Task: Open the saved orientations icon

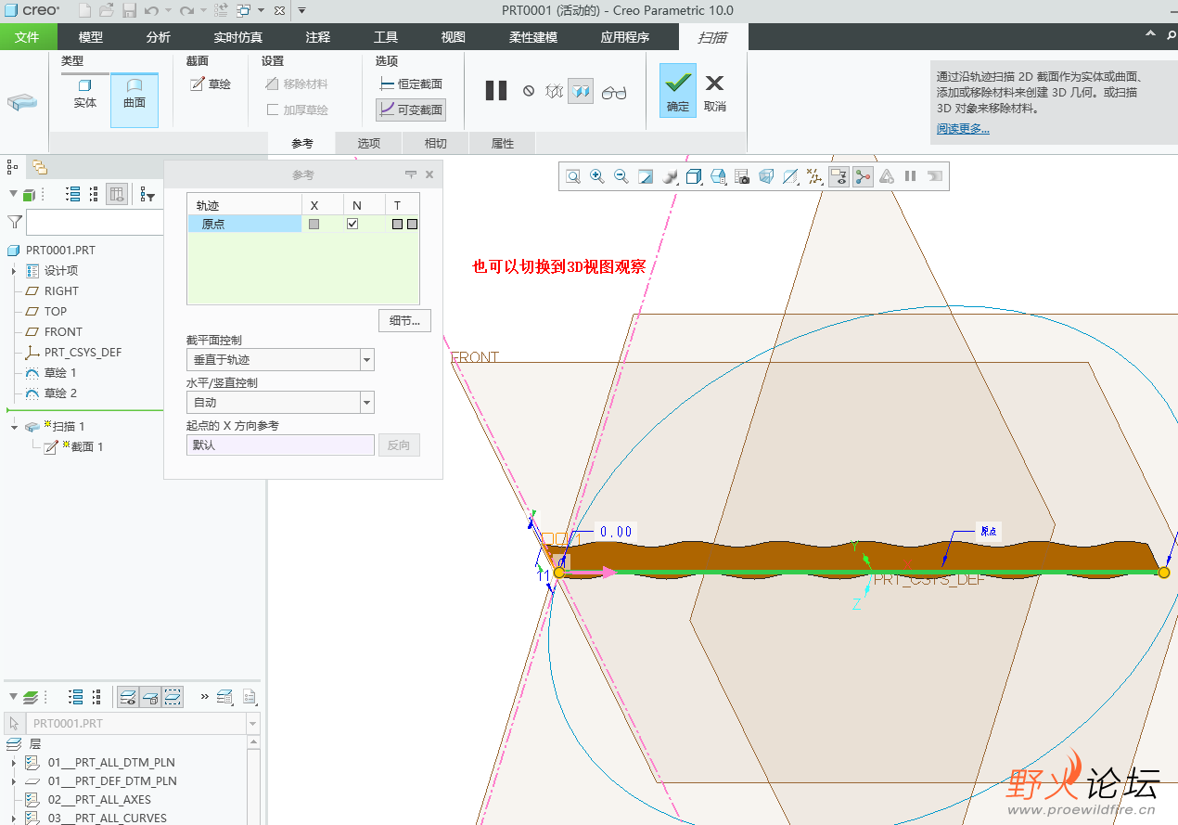Action: [718, 176]
